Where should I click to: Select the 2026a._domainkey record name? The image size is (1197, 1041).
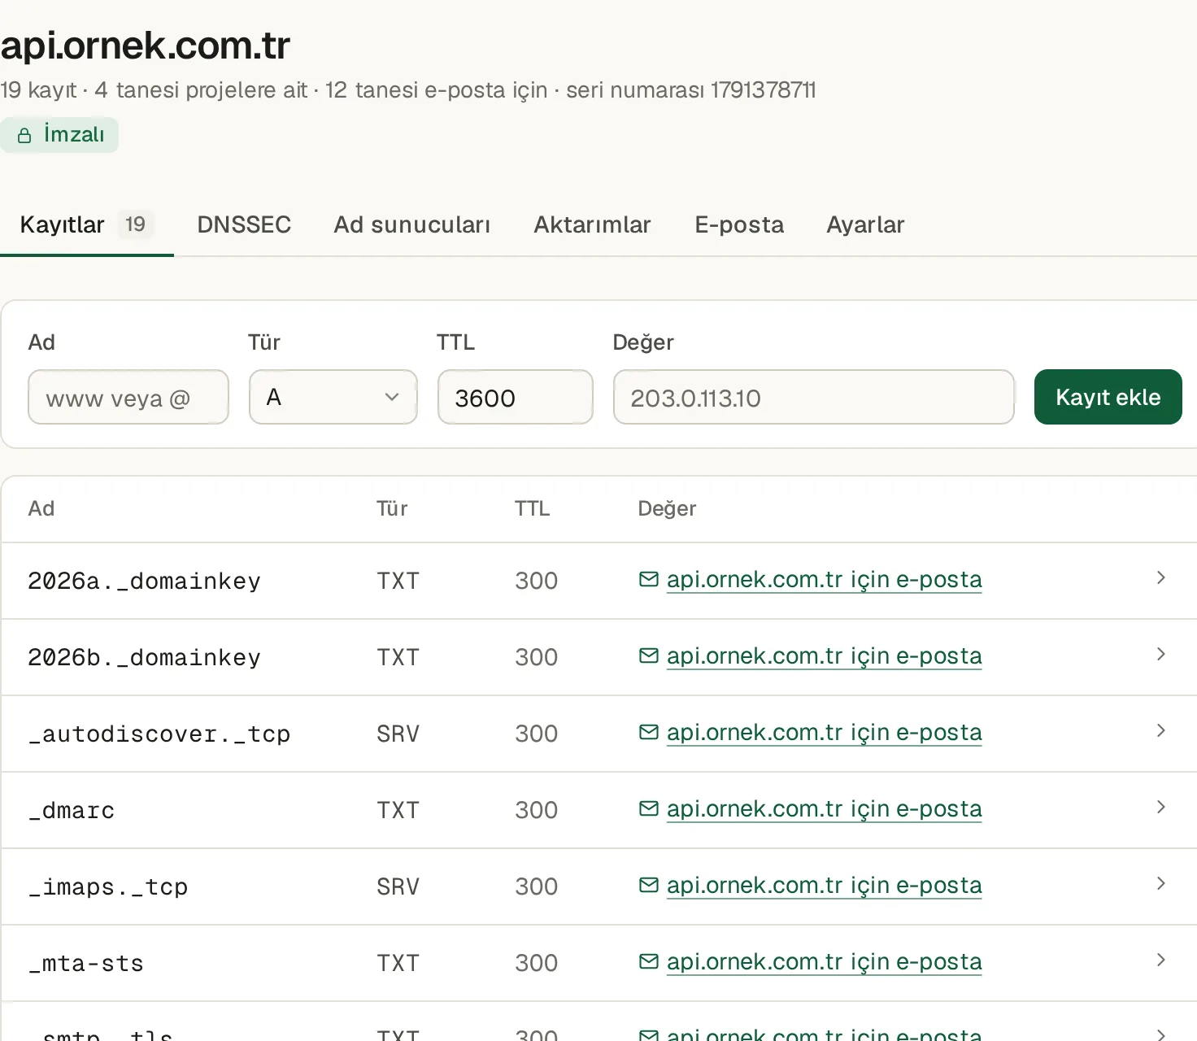(144, 581)
